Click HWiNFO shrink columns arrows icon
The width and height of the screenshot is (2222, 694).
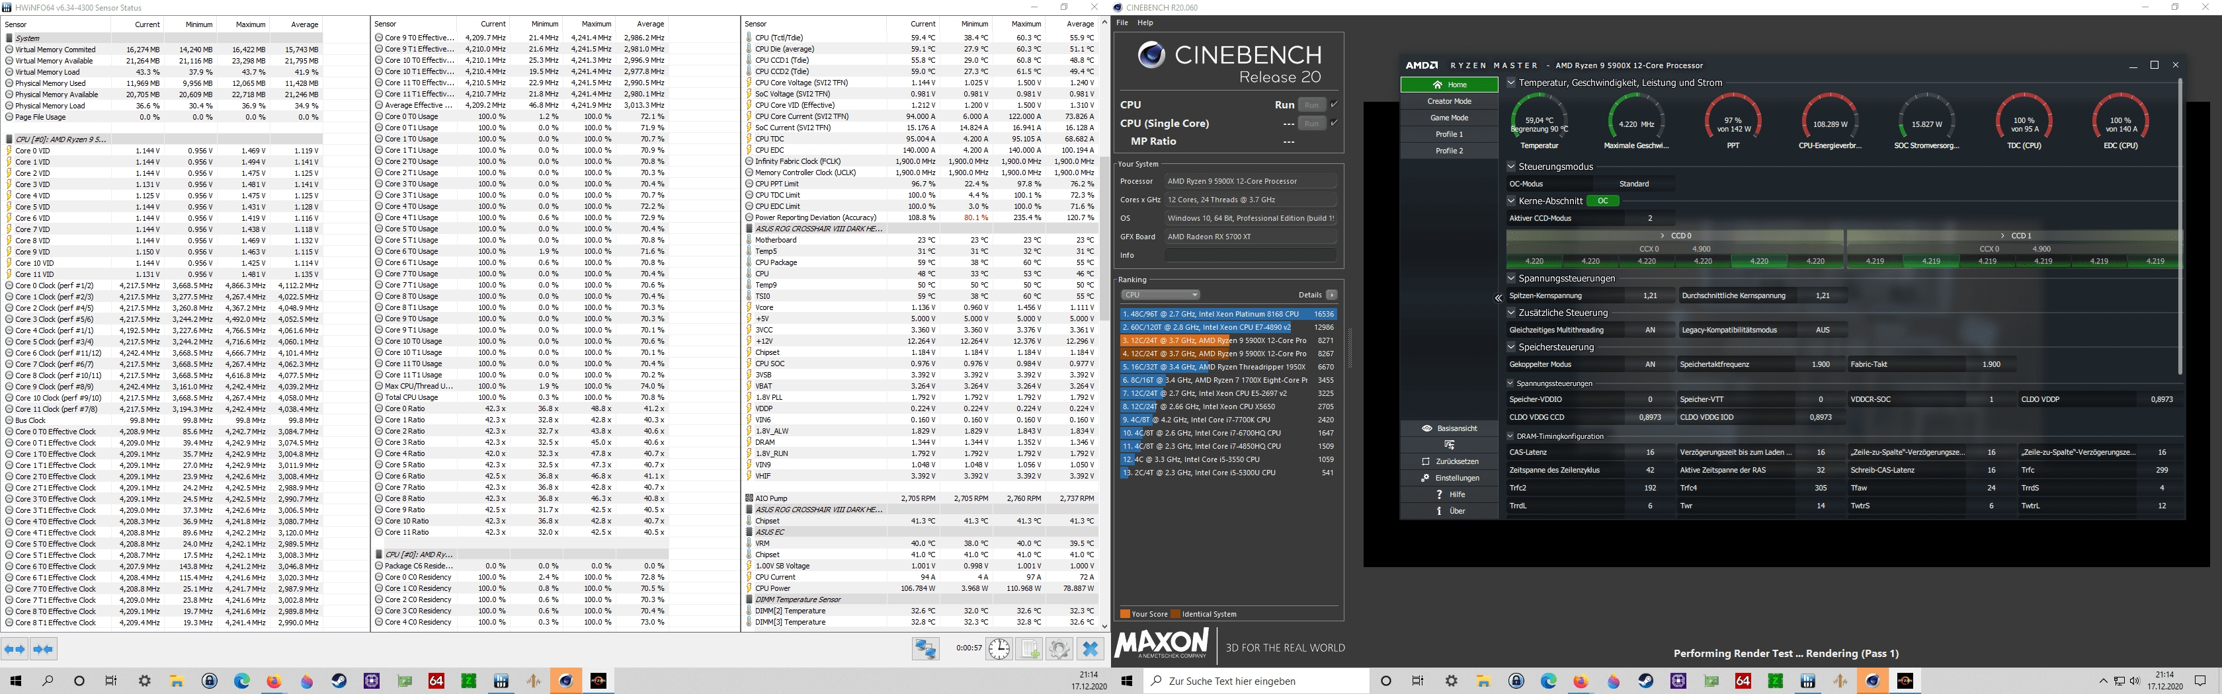pos(43,649)
